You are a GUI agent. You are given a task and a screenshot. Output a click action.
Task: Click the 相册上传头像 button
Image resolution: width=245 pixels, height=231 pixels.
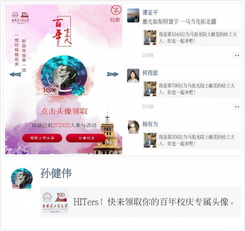[x=42, y=138]
